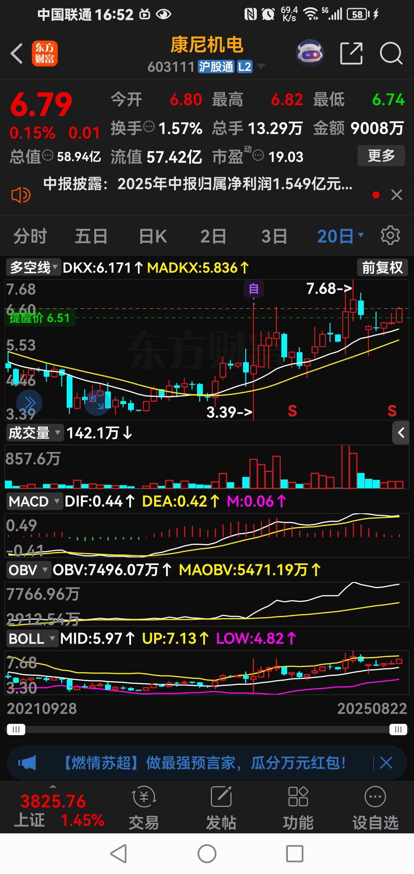414x874 pixels.
Task: Open MACD indicator dropdown
Action: coord(34,501)
